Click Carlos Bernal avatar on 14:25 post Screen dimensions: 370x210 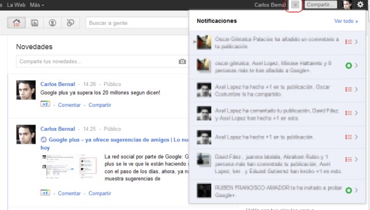[x=26, y=134]
